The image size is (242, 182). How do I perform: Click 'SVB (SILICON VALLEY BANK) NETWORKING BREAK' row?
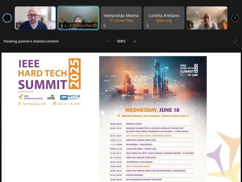(152, 136)
